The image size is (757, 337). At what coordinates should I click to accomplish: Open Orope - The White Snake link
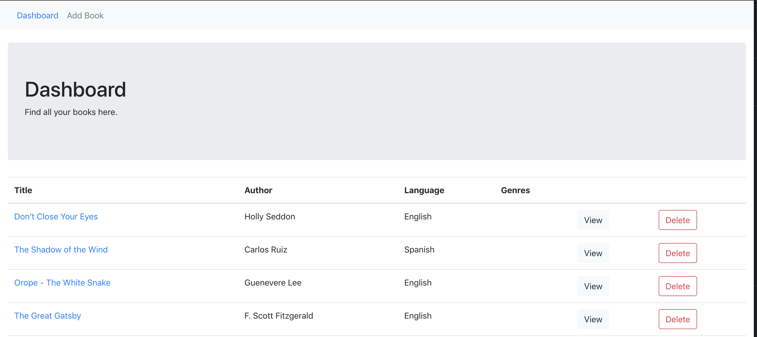click(62, 283)
